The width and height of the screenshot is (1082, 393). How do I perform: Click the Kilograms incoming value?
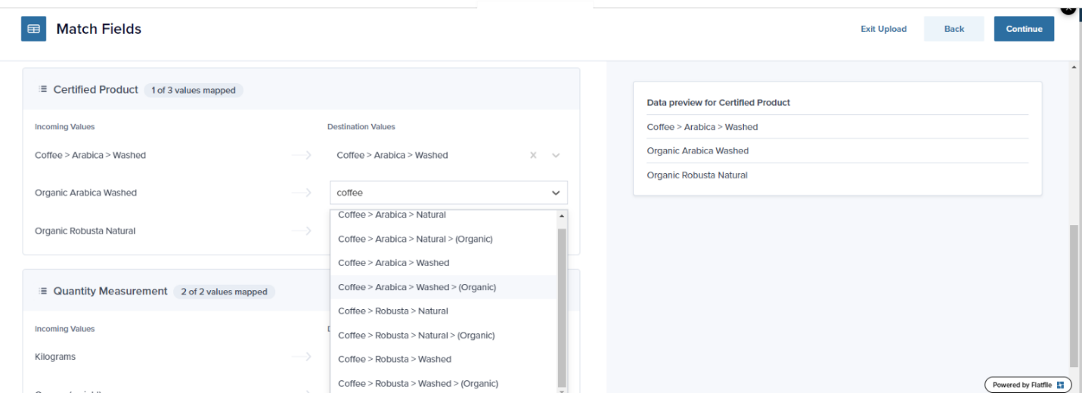point(55,357)
